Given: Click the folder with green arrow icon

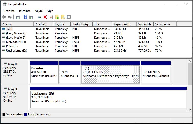Looking at the screenshot, I should (x=57, y=17).
